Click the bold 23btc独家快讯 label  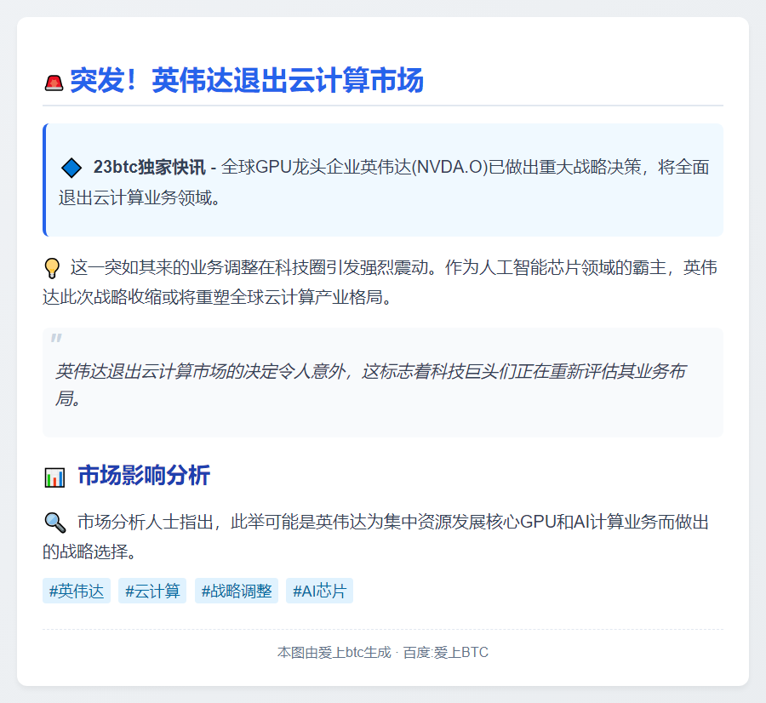(149, 168)
